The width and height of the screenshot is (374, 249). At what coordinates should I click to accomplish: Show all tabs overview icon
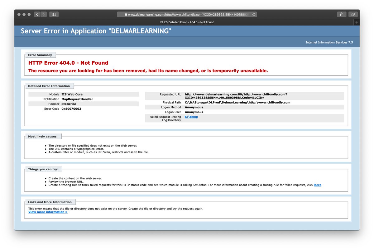click(353, 14)
